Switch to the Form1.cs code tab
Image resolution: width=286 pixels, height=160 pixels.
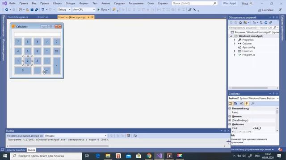(x=43, y=17)
